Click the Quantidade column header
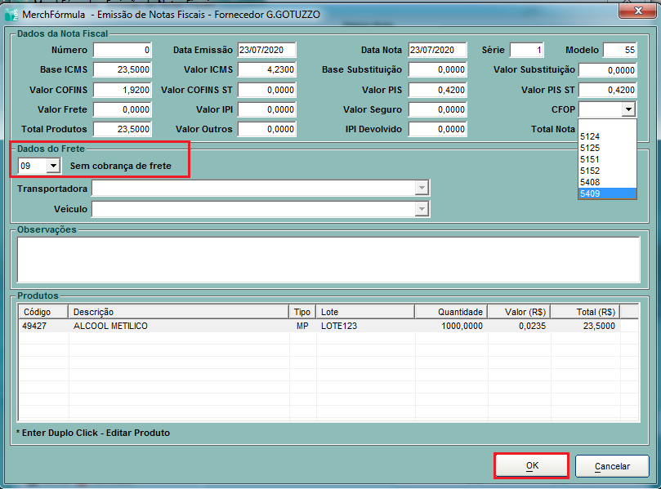Viewport: 661px width, 489px height. 451,312
